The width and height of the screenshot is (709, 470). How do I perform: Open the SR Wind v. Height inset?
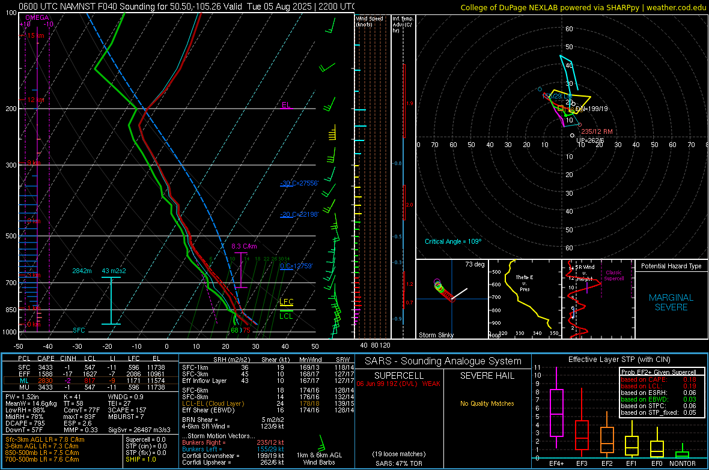pos(598,299)
